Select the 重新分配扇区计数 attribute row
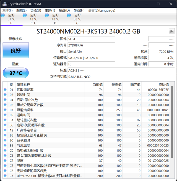The width and height of the screenshot is (177, 181). 86,105
